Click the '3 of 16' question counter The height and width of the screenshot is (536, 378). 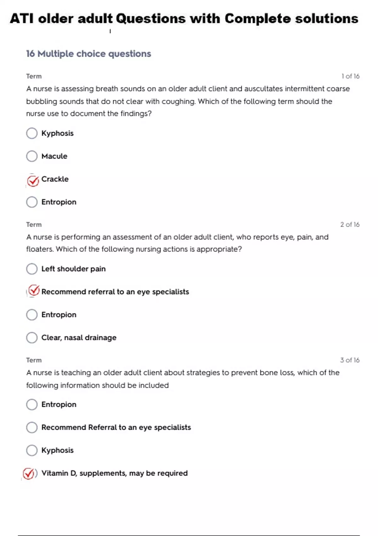click(350, 360)
